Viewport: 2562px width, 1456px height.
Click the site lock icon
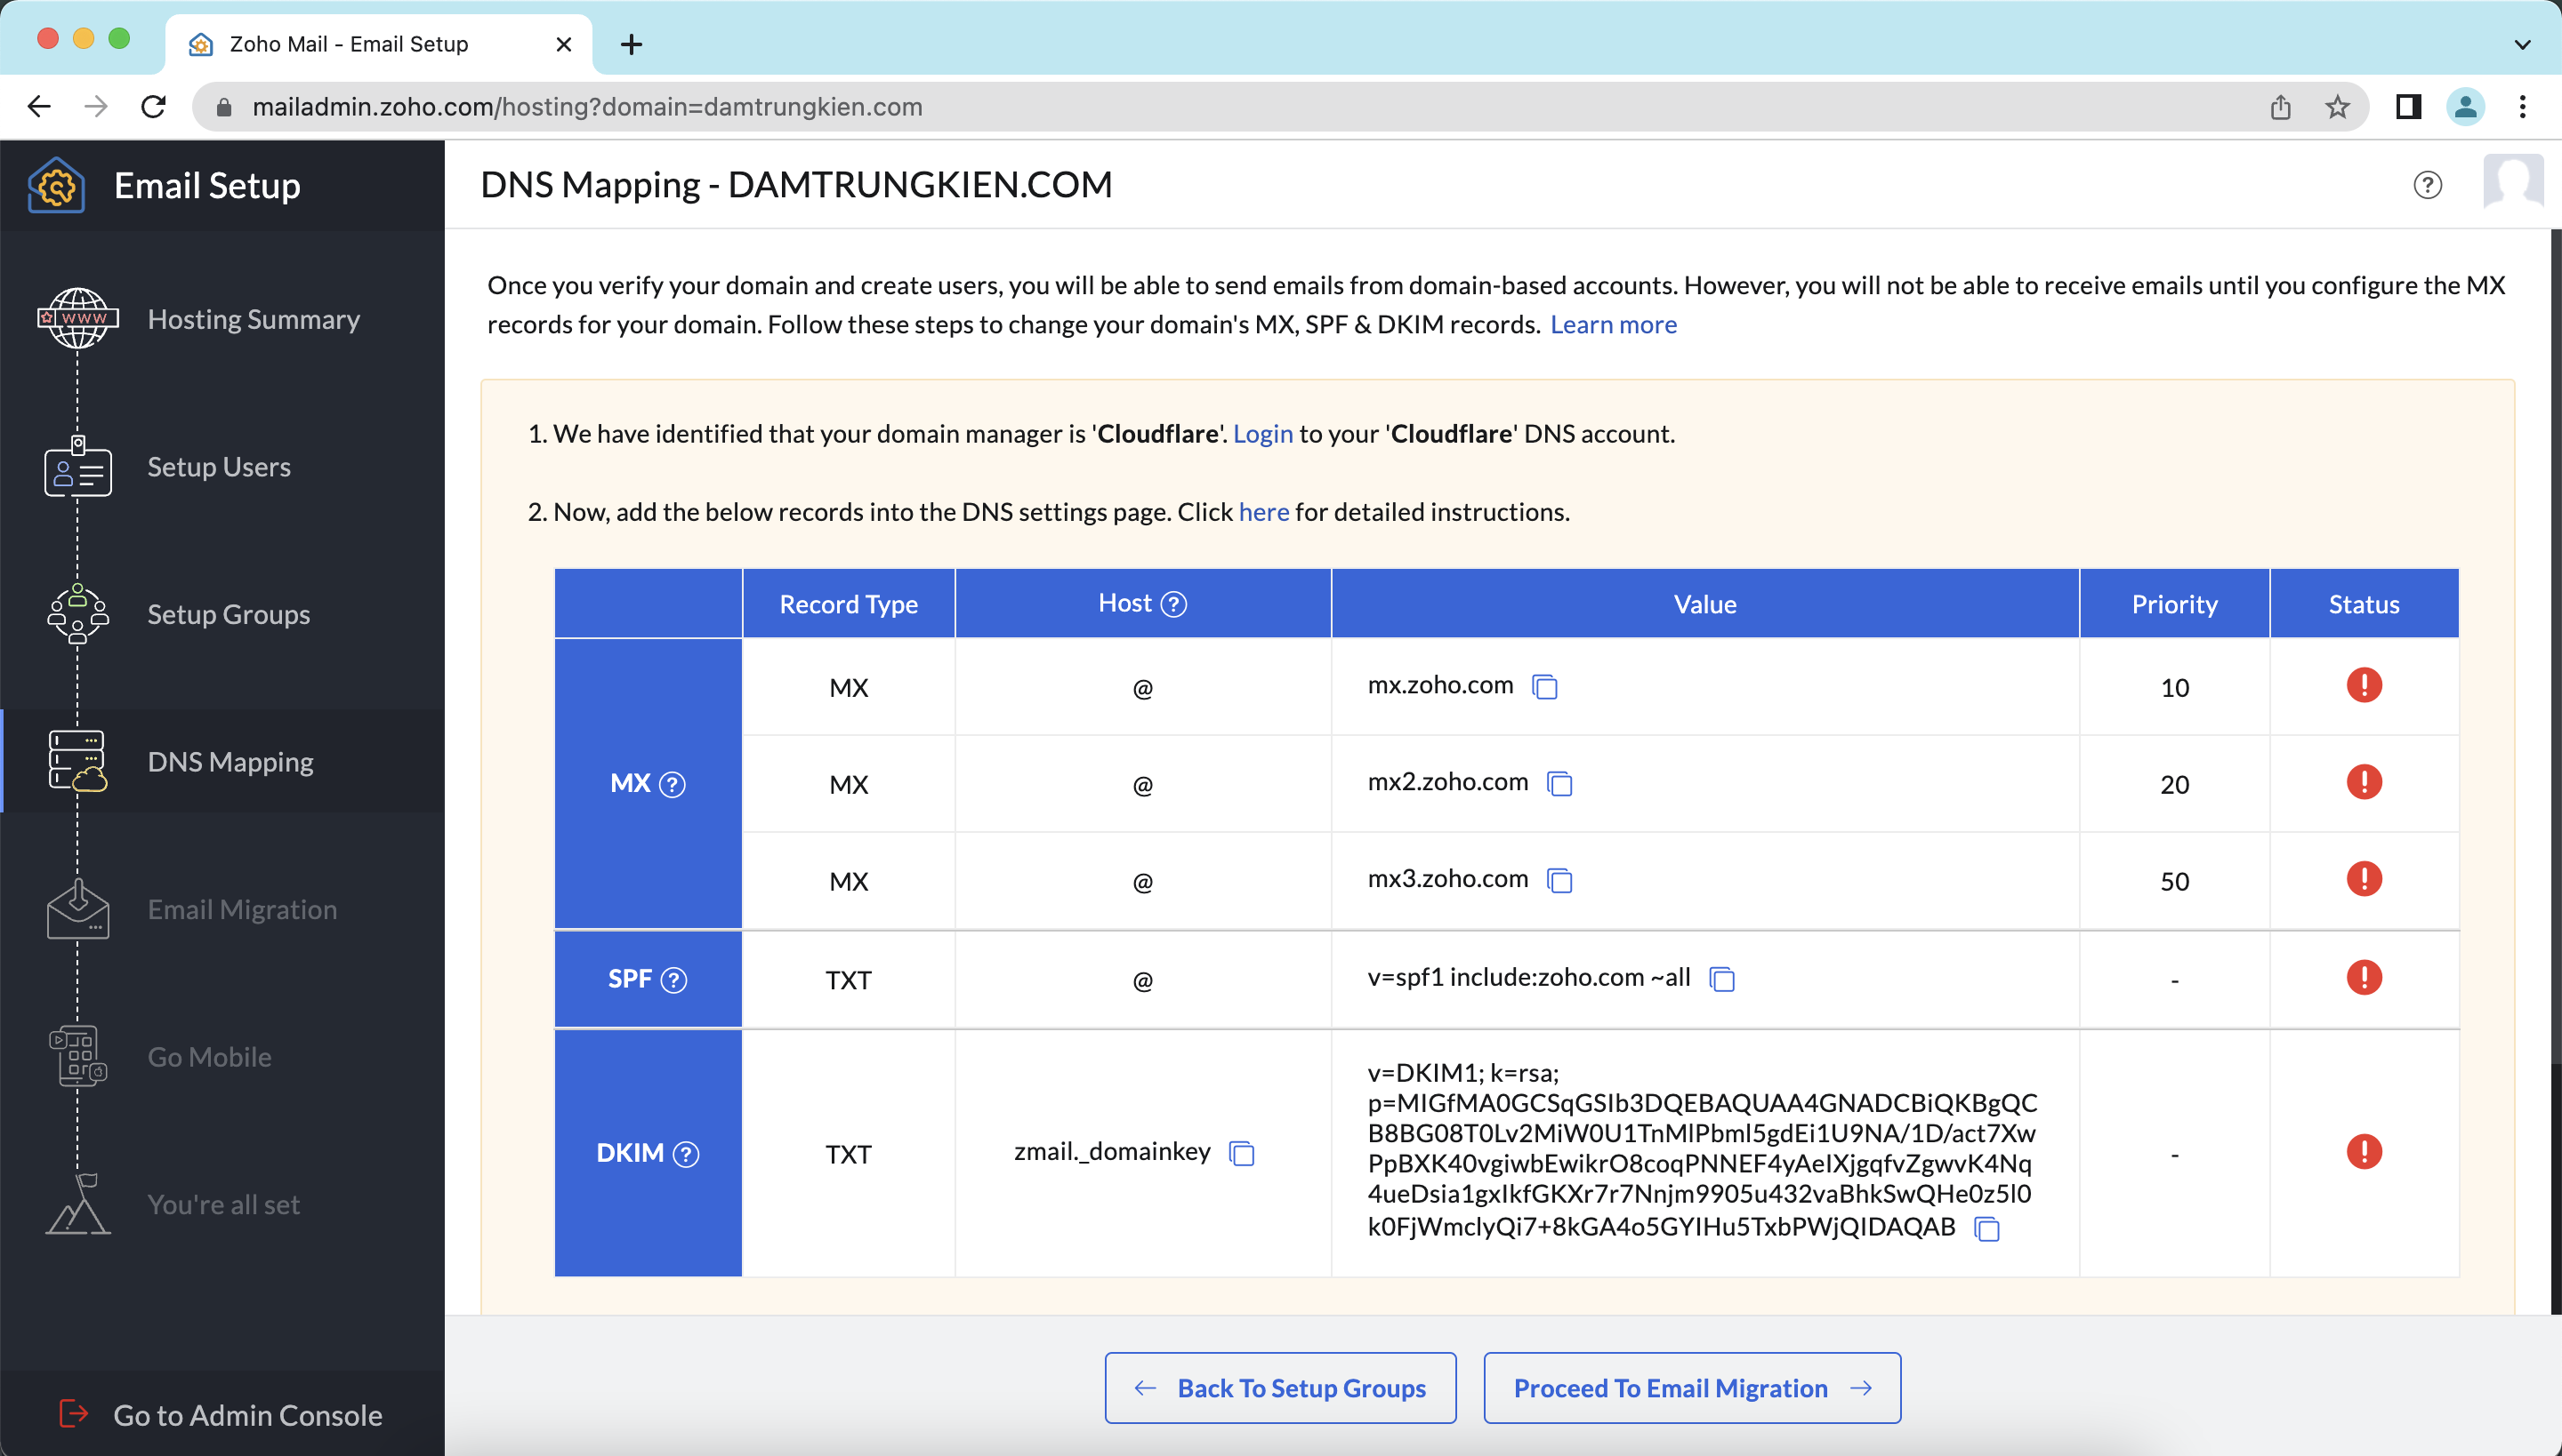coord(224,107)
